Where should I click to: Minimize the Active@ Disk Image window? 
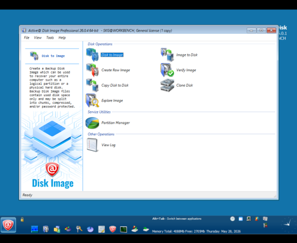[x=251, y=30]
